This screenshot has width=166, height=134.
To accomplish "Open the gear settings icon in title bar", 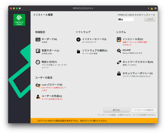I will (155, 8).
